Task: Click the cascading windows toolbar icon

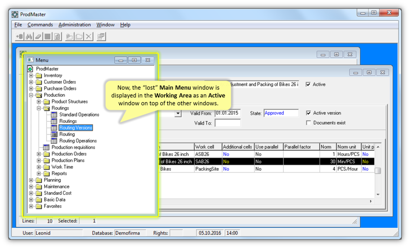Action: [x=101, y=37]
